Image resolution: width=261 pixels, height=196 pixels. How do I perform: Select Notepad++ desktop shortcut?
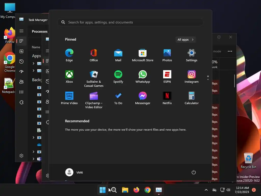[9, 86]
